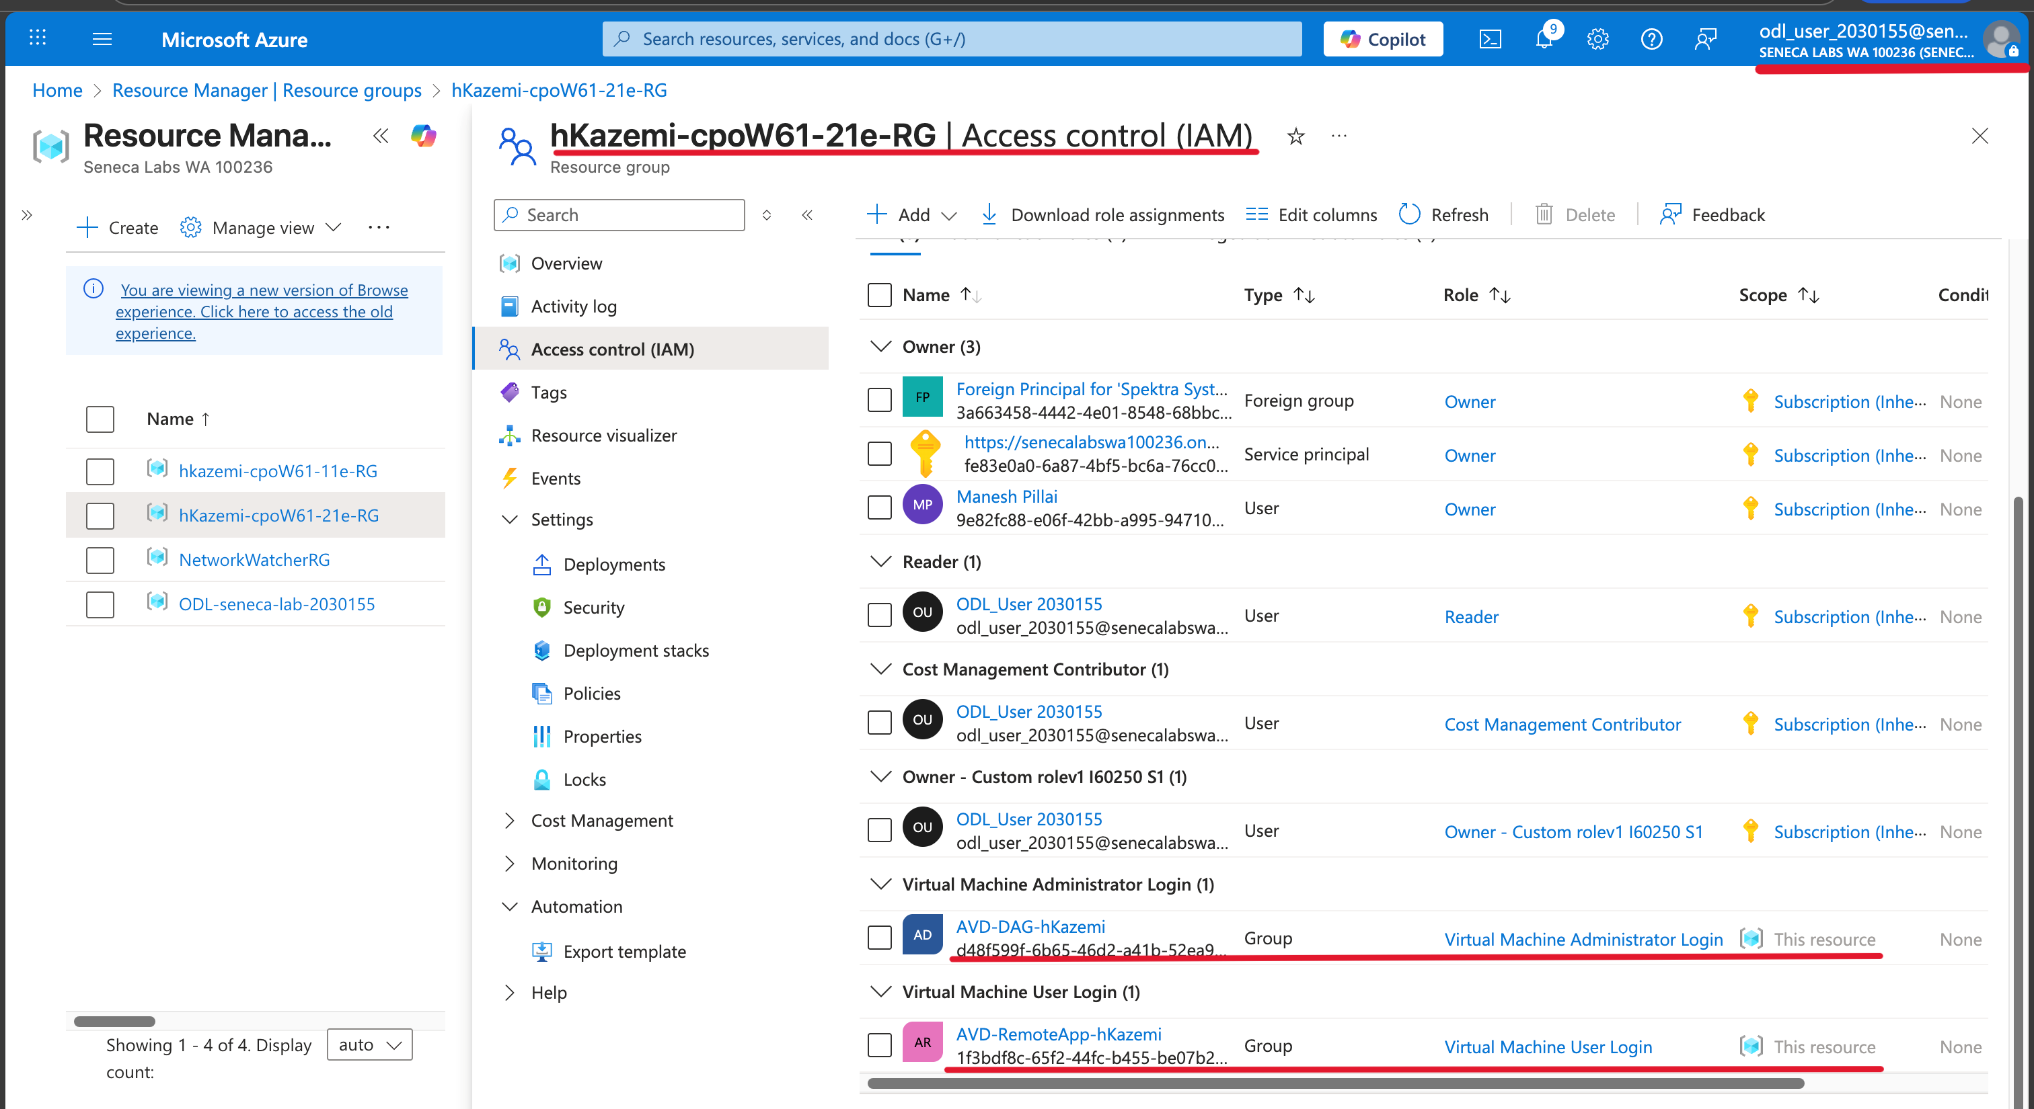Open more commands ellipsis next to Manage view
This screenshot has height=1109, width=2034.
(x=378, y=227)
